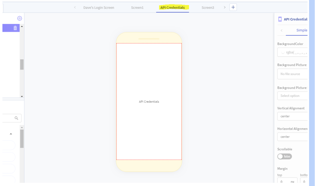Viewport: 315px width, 186px height.
Task: Open the settings gear in the left panel
Action: (x=19, y=18)
